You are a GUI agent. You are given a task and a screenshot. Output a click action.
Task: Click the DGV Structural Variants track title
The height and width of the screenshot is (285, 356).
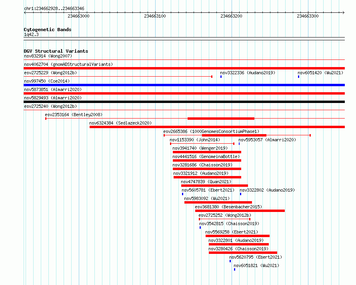[56, 51]
